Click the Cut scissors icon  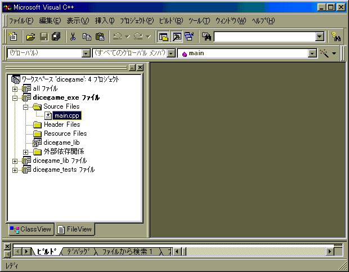point(73,37)
